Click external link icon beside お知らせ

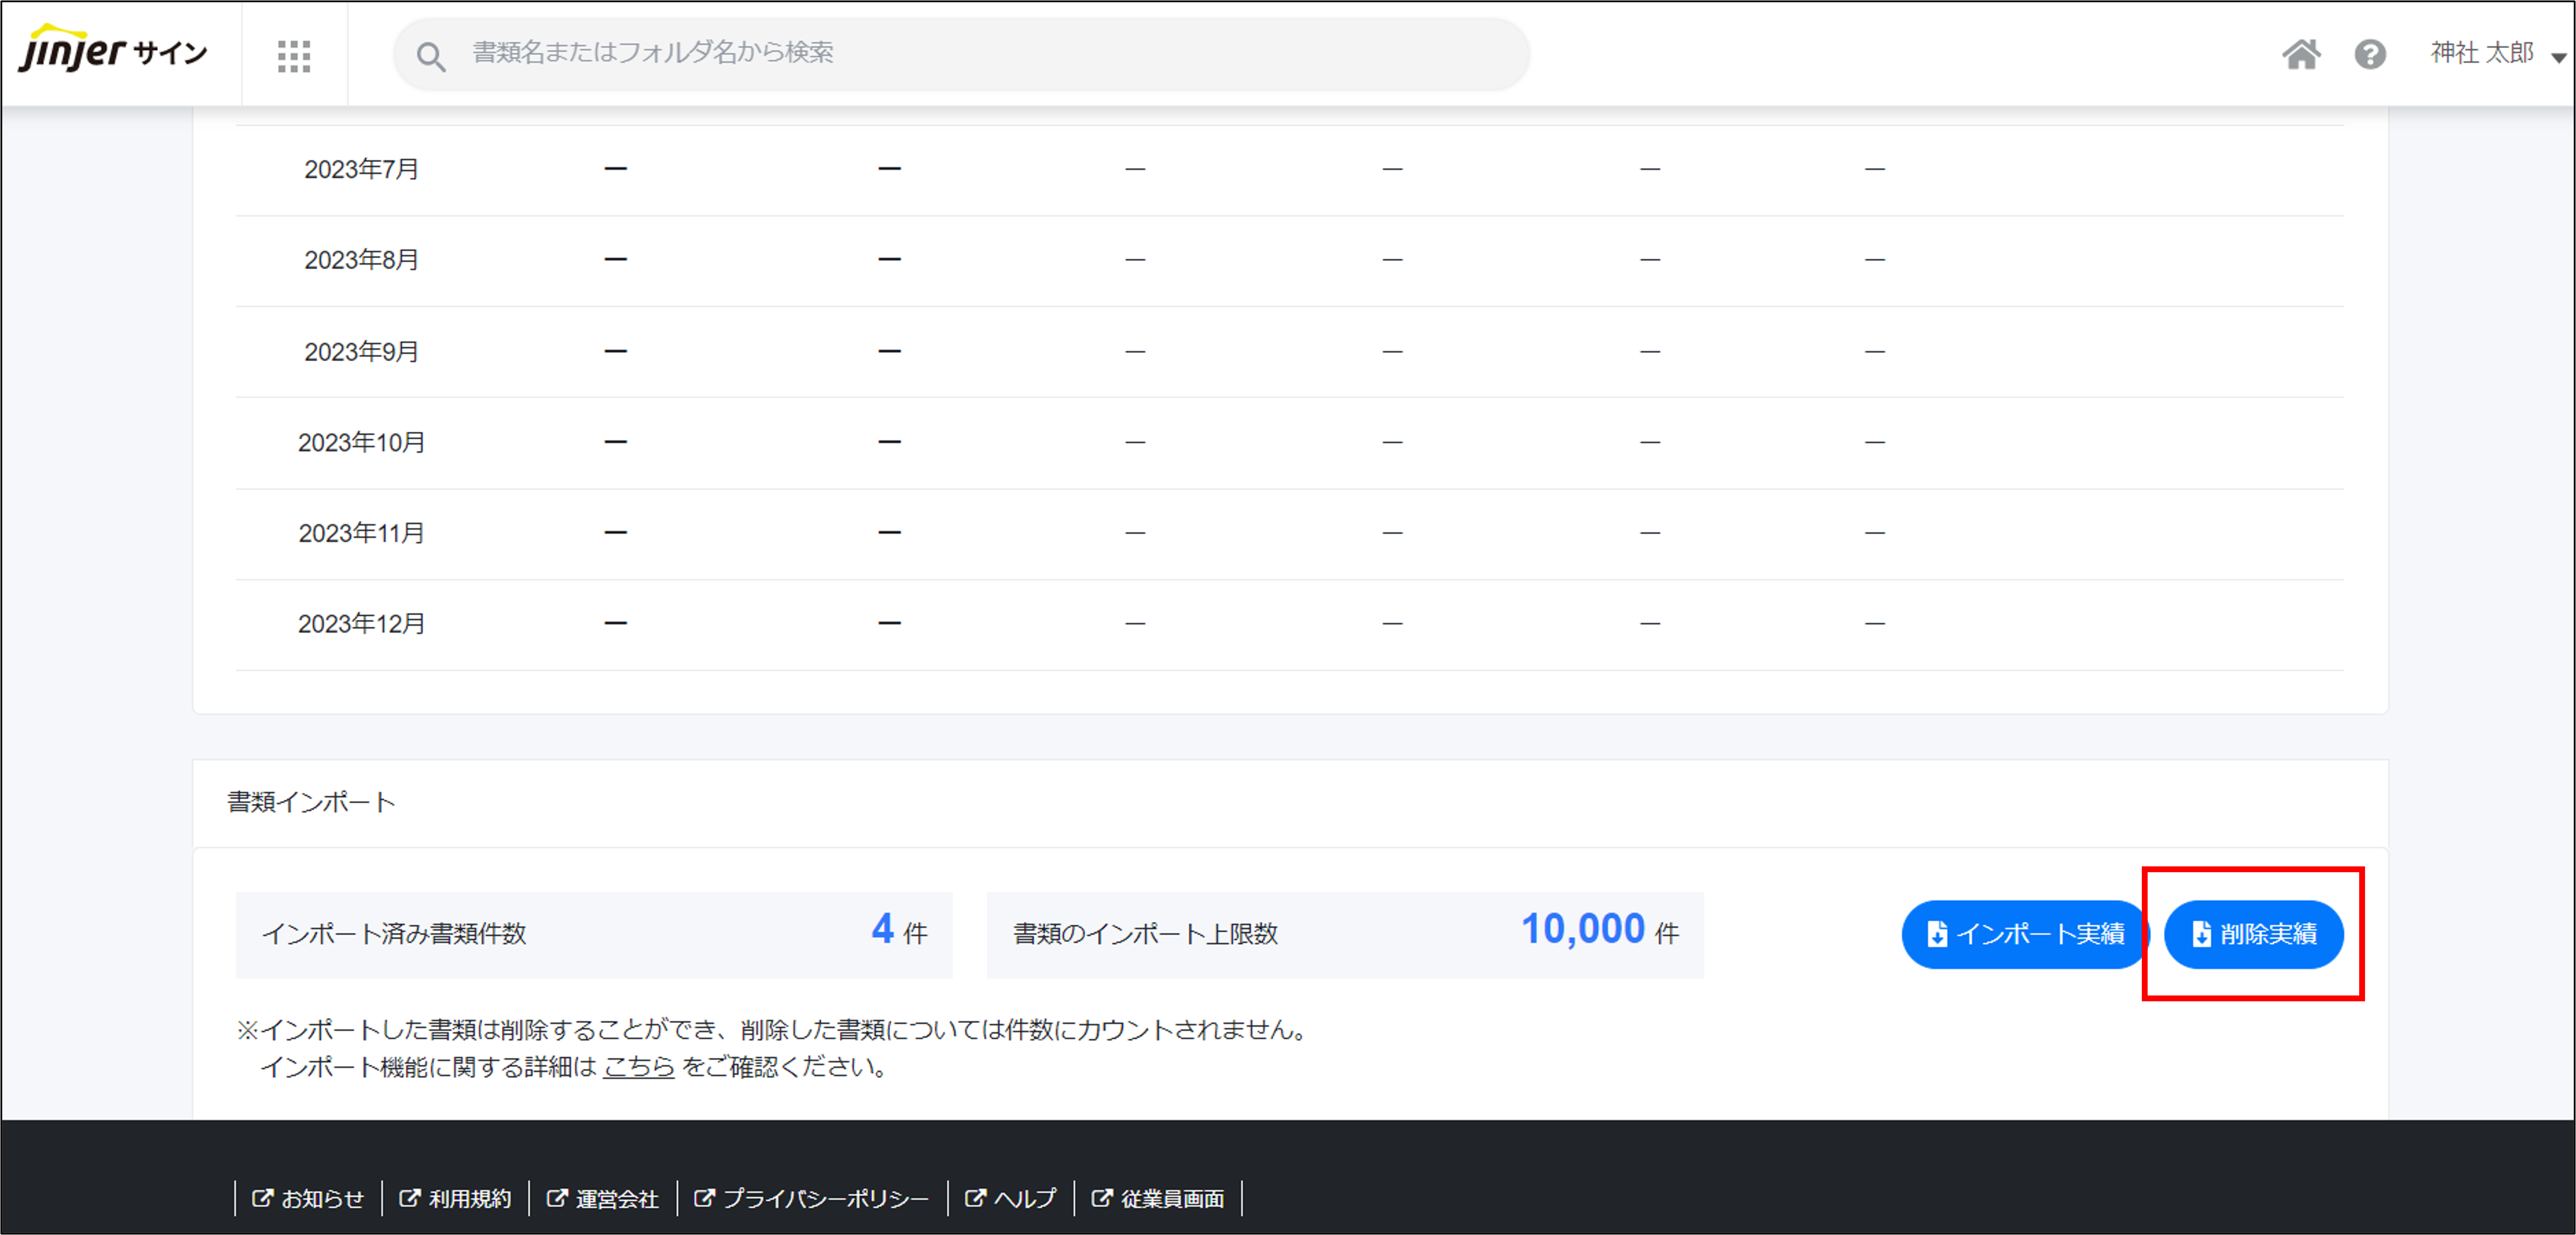pos(261,1197)
